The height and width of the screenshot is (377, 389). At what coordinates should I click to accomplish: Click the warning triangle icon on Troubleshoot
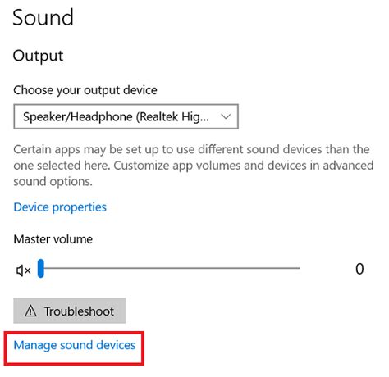[x=30, y=311]
